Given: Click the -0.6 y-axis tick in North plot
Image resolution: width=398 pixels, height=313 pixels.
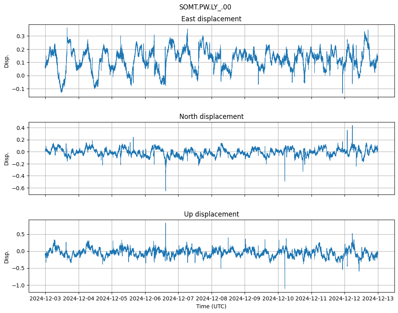Looking at the screenshot, I should coord(18,188).
